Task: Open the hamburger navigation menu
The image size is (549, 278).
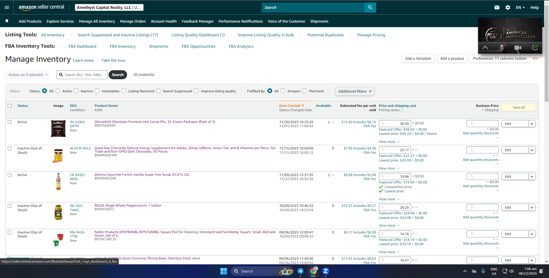Action: coord(7,7)
